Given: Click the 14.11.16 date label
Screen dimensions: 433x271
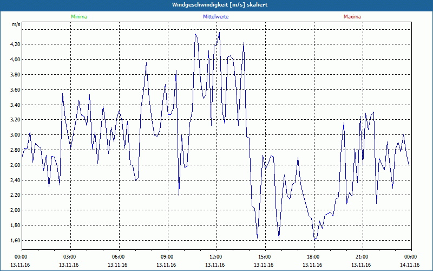Looking at the screenshot, I should [x=410, y=265].
